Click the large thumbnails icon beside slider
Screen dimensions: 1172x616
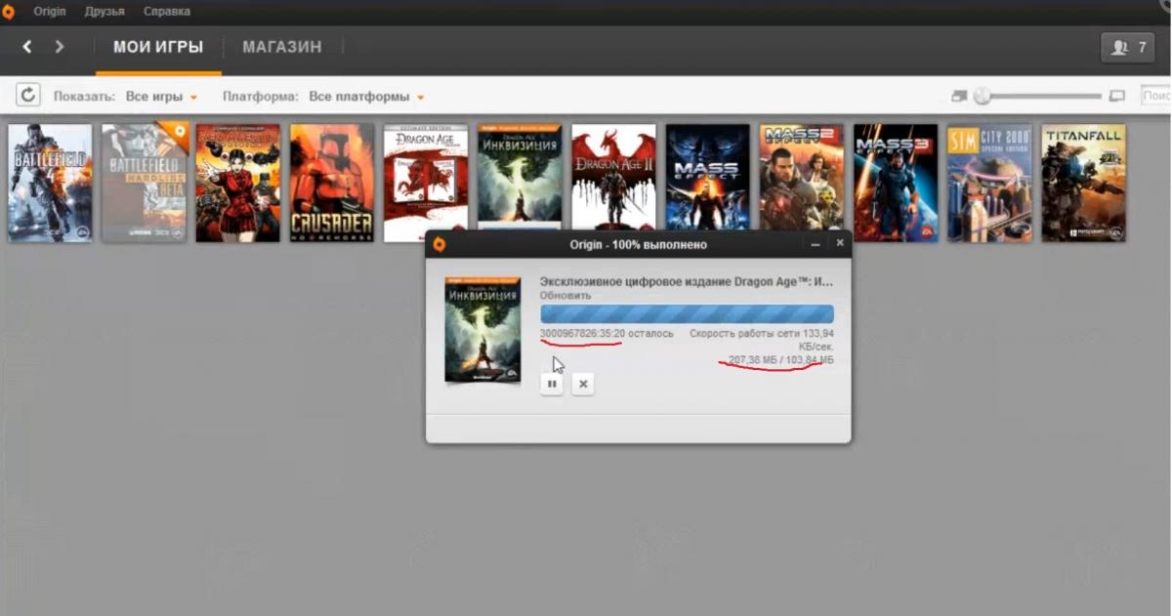pos(1117,96)
